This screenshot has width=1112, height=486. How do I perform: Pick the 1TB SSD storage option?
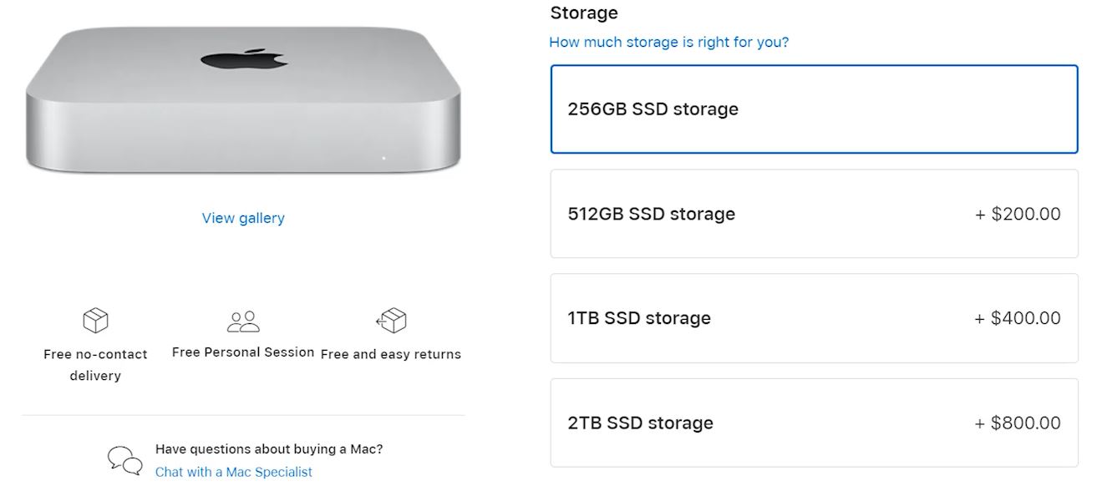tap(814, 318)
